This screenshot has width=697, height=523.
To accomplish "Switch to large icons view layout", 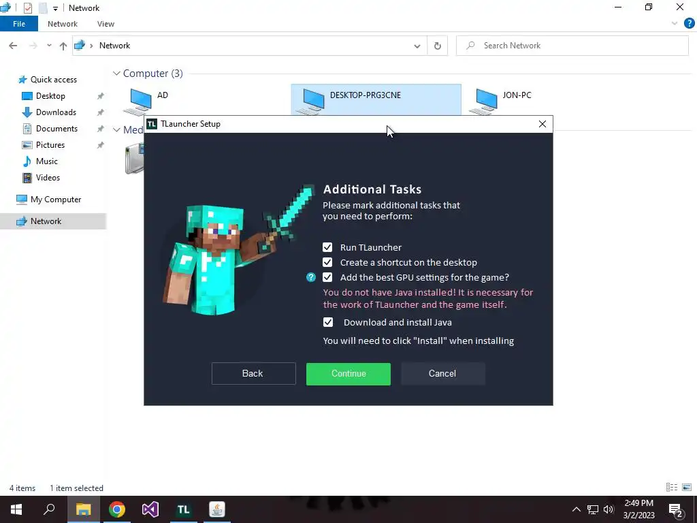I will [x=687, y=488].
